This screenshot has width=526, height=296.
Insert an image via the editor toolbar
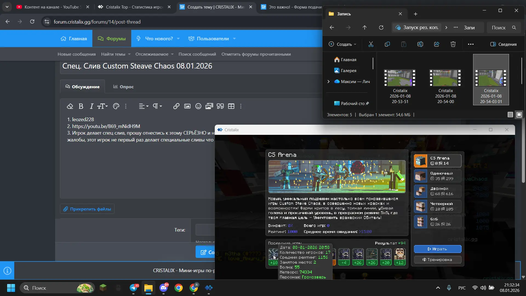[187, 106]
